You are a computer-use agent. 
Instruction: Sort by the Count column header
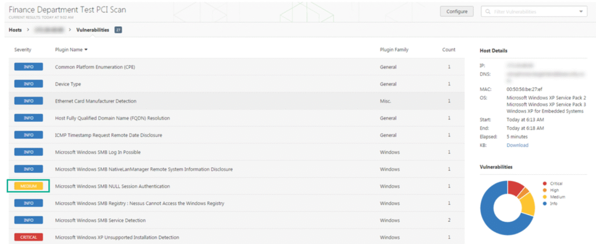(448, 50)
